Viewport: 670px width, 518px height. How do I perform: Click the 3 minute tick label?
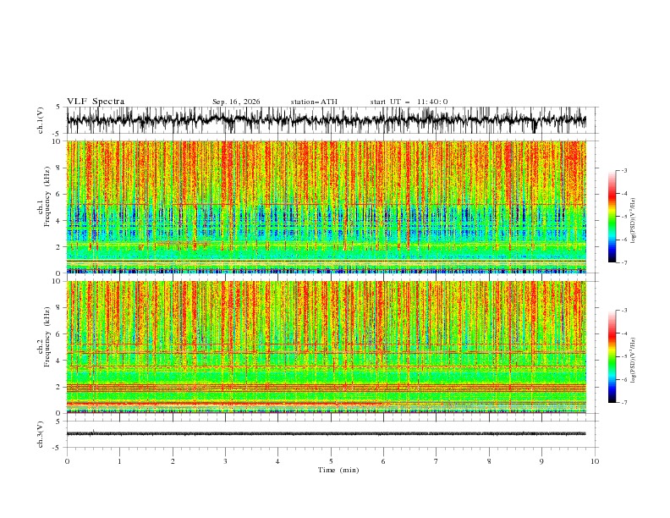pyautogui.click(x=225, y=461)
